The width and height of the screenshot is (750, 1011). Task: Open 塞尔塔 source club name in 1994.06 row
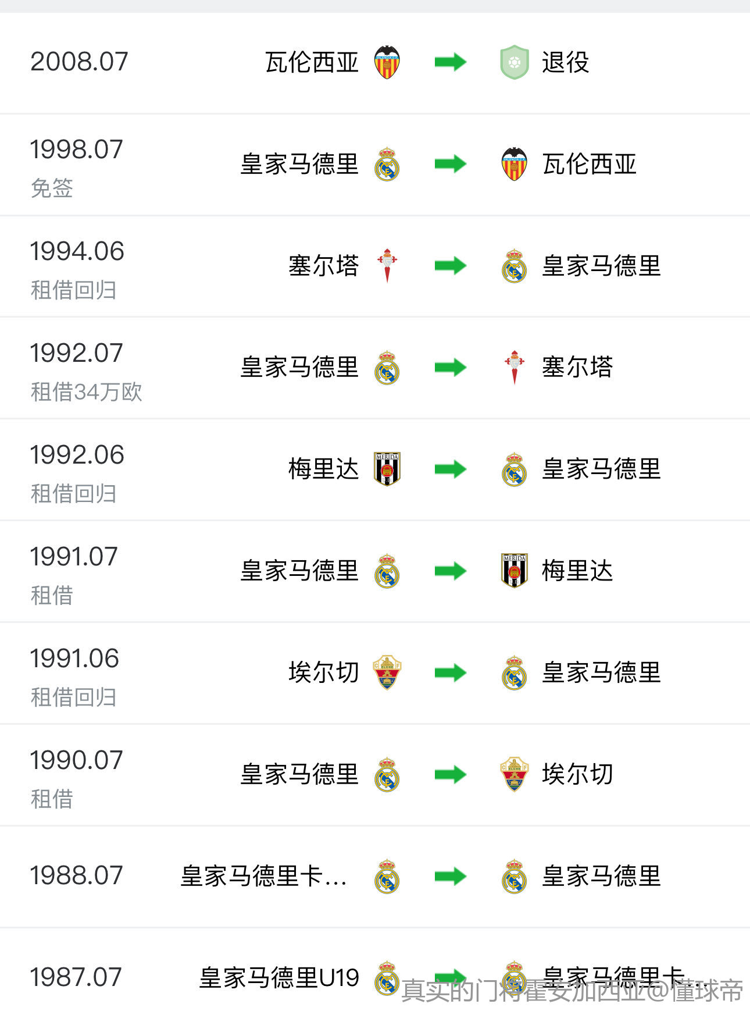pos(324,266)
